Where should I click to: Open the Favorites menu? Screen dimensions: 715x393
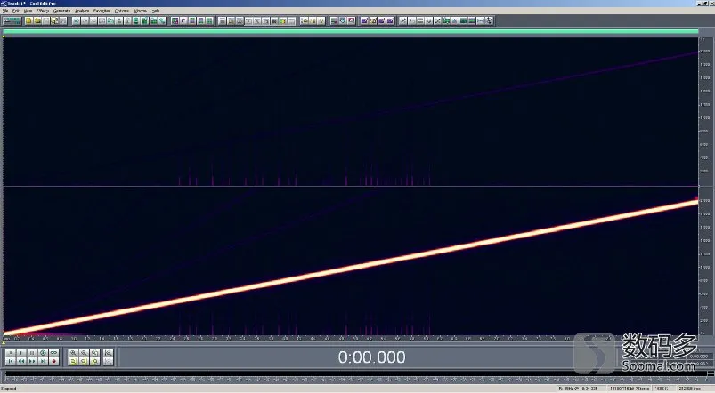(102, 11)
